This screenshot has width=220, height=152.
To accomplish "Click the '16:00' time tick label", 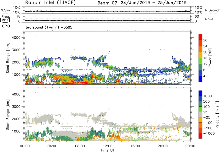I will [x=135, y=146].
